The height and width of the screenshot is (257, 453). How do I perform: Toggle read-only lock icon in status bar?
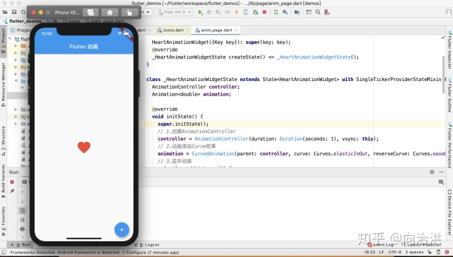click(430, 252)
